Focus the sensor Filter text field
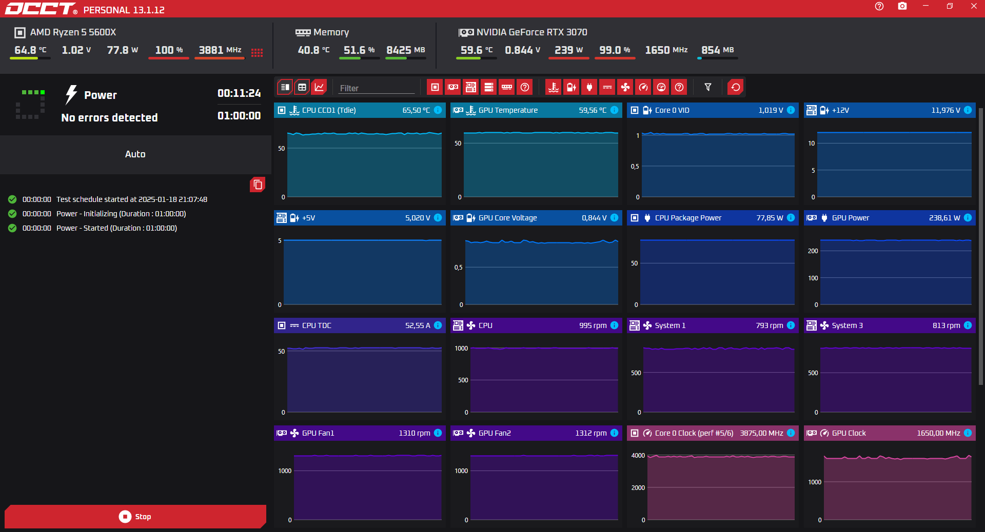This screenshot has height=532, width=985. [x=377, y=88]
